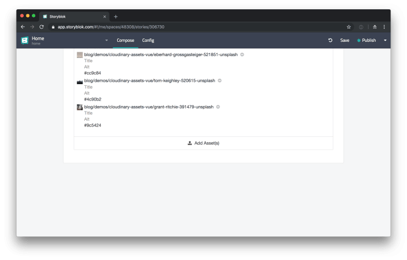Image resolution: width=407 pixels, height=260 pixels.
Task: Switch to the Compose tab
Action: point(125,41)
